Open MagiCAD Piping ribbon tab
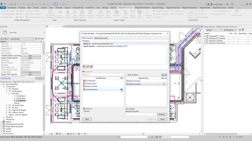This screenshot has width=252, height=141. click(158, 7)
